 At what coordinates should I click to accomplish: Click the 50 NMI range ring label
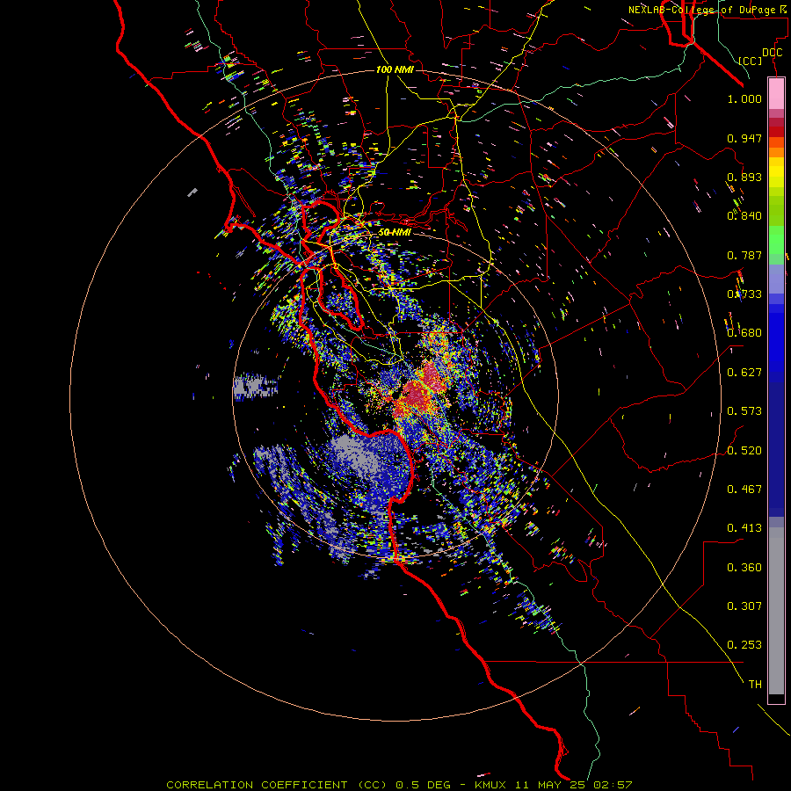pos(395,233)
